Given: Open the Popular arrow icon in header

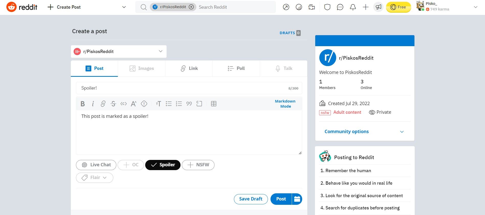Looking at the screenshot, I should (x=286, y=7).
